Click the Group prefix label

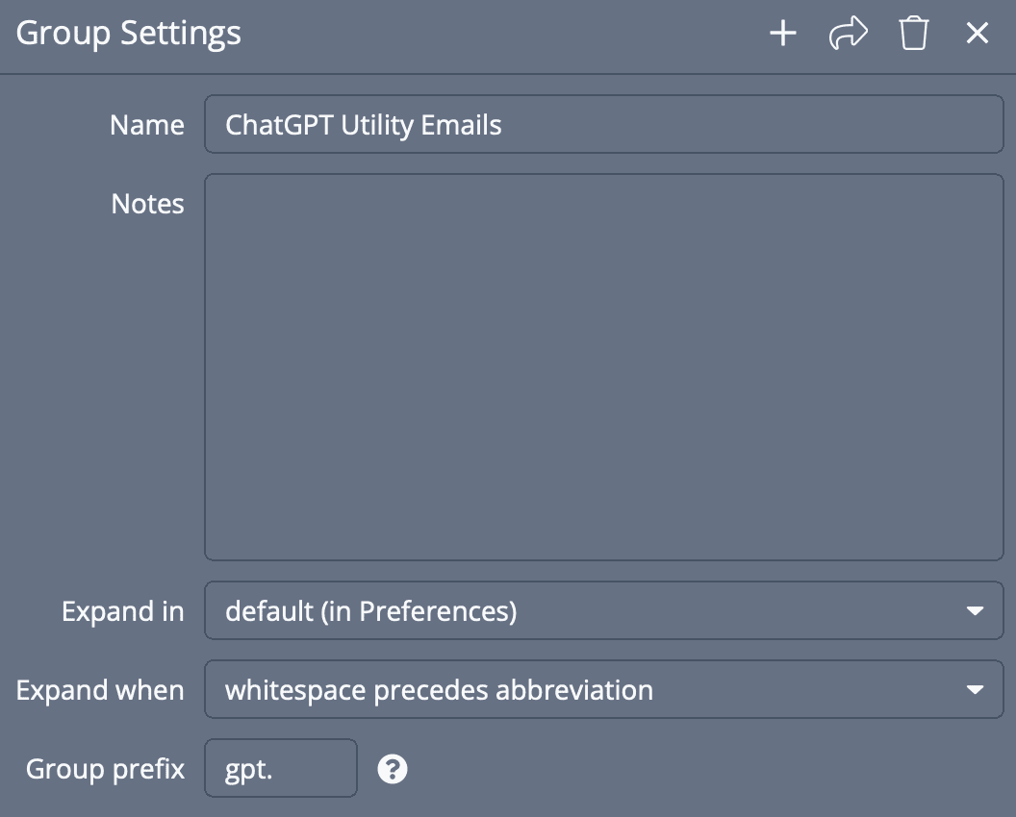click(x=105, y=769)
